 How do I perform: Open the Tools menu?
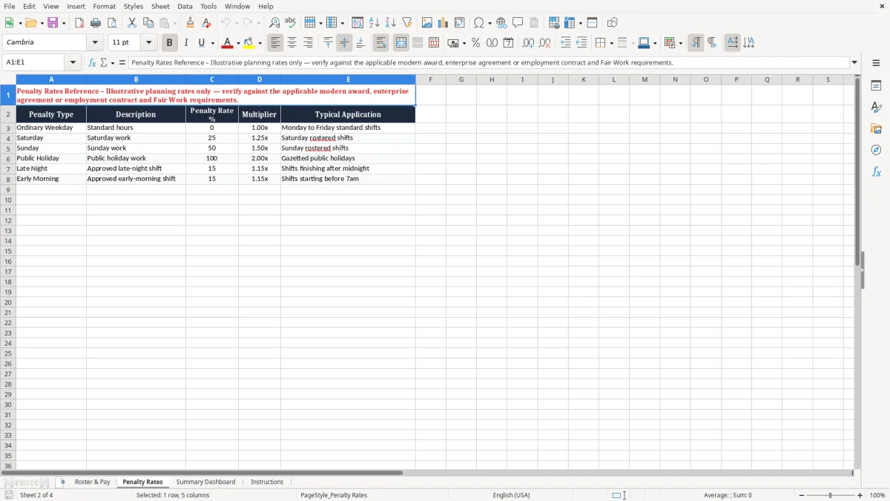pyautogui.click(x=208, y=6)
